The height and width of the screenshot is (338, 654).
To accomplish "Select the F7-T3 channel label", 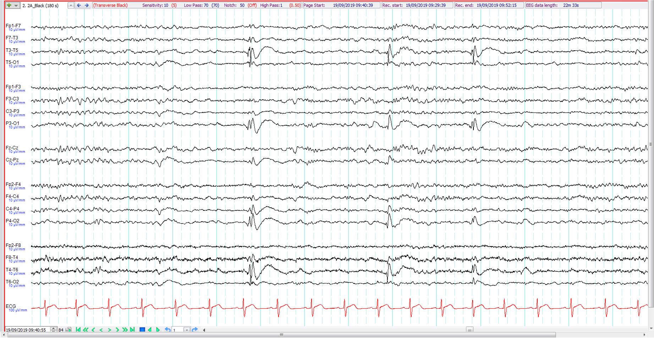I will point(12,38).
